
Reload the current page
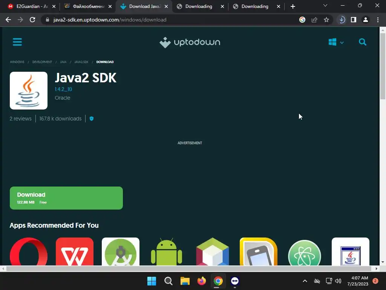coord(32,20)
